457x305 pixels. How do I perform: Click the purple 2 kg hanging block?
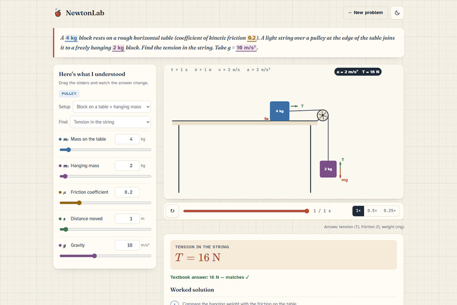[328, 169]
